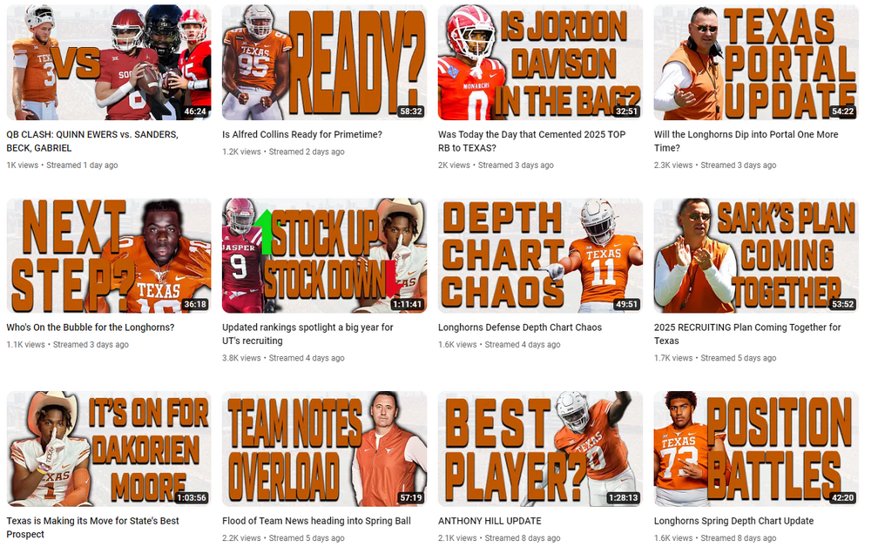Open 'Flood of Team News heading into Spring Ball'

(x=317, y=521)
